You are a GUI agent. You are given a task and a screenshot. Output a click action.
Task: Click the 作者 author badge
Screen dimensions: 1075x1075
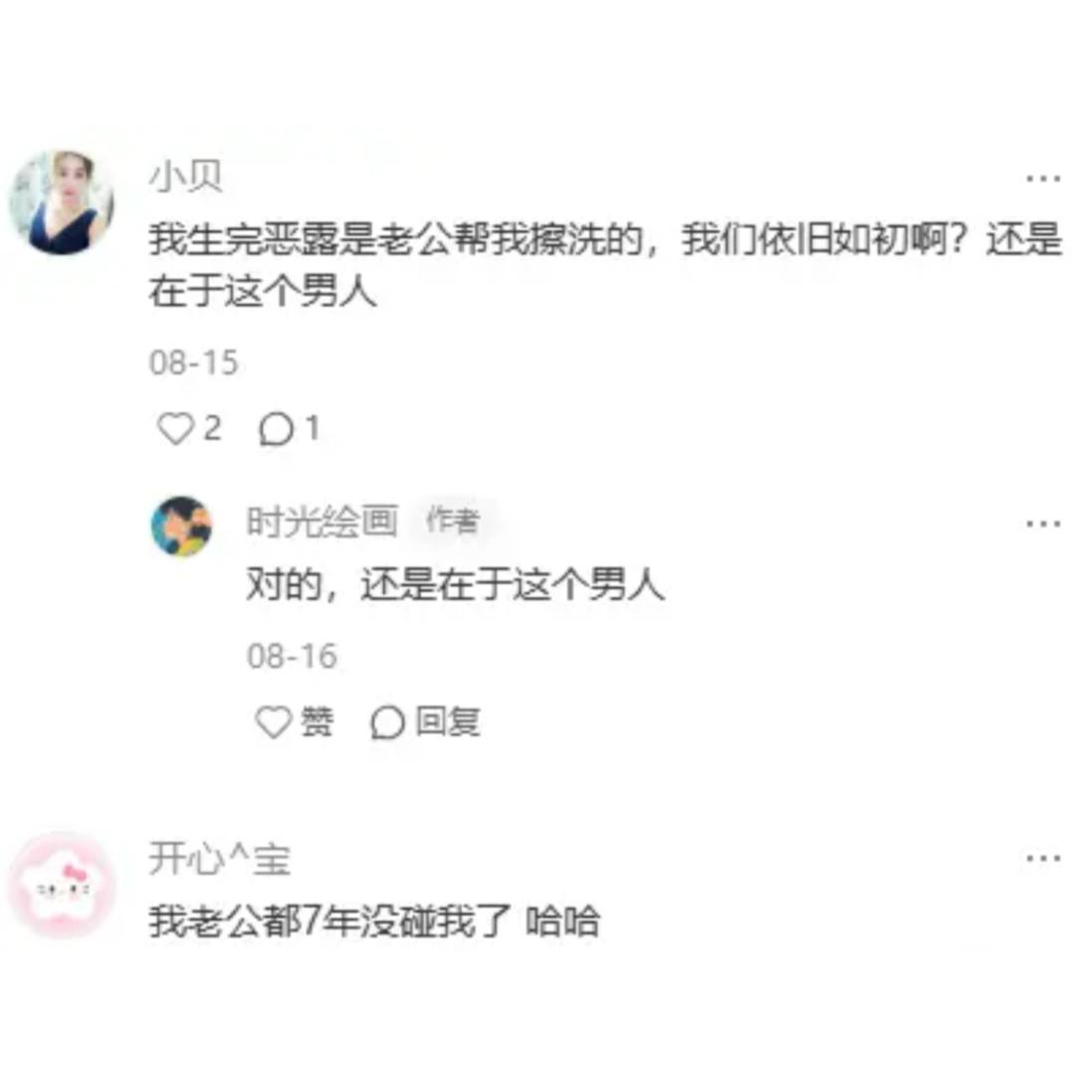452,521
